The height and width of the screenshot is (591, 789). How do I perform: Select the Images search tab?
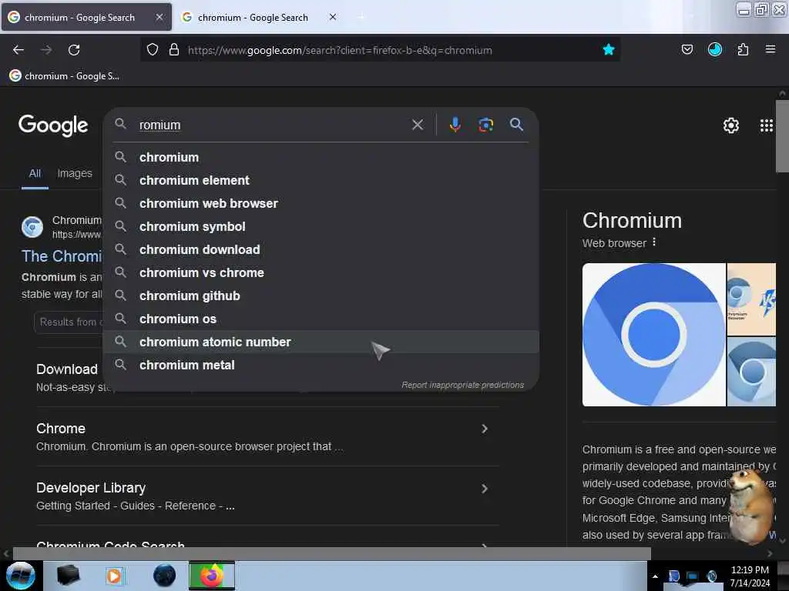coord(75,173)
